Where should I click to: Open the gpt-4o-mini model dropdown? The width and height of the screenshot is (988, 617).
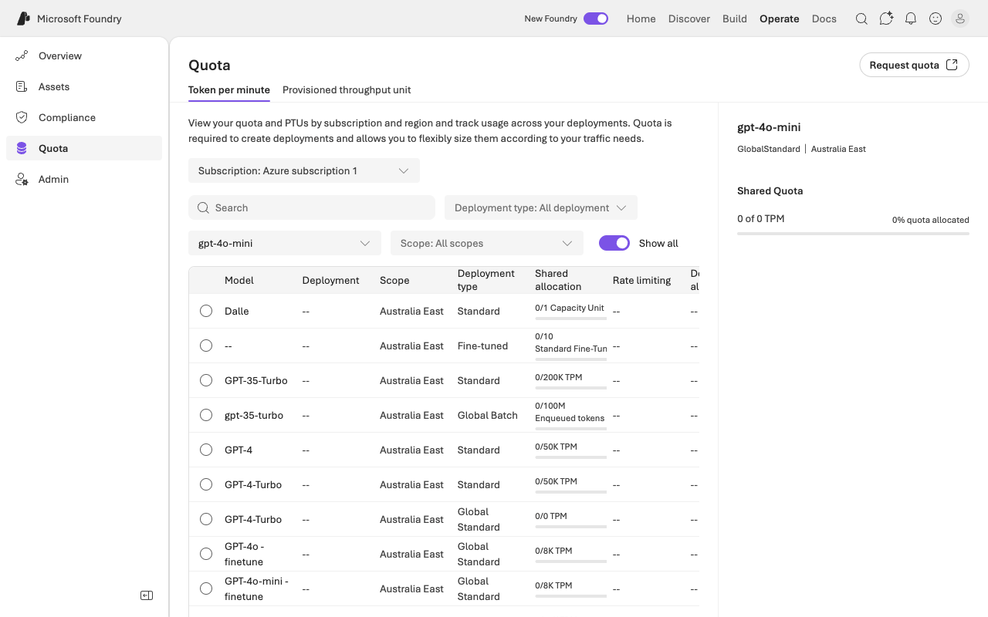point(285,243)
